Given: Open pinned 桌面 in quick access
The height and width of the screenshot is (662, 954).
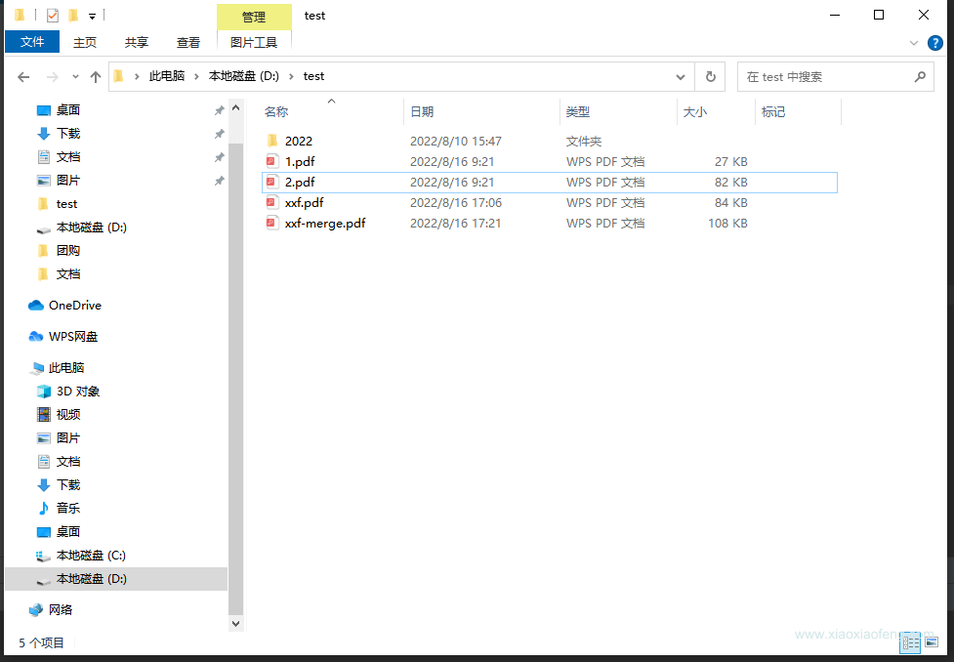Looking at the screenshot, I should (x=68, y=110).
